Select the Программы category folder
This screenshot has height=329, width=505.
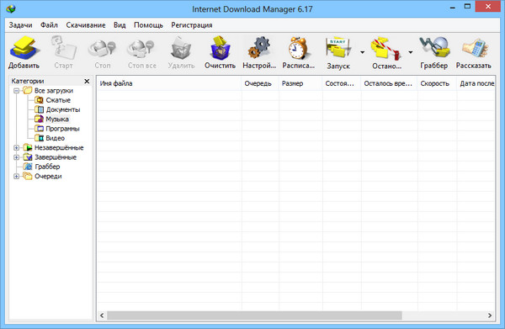click(x=57, y=129)
